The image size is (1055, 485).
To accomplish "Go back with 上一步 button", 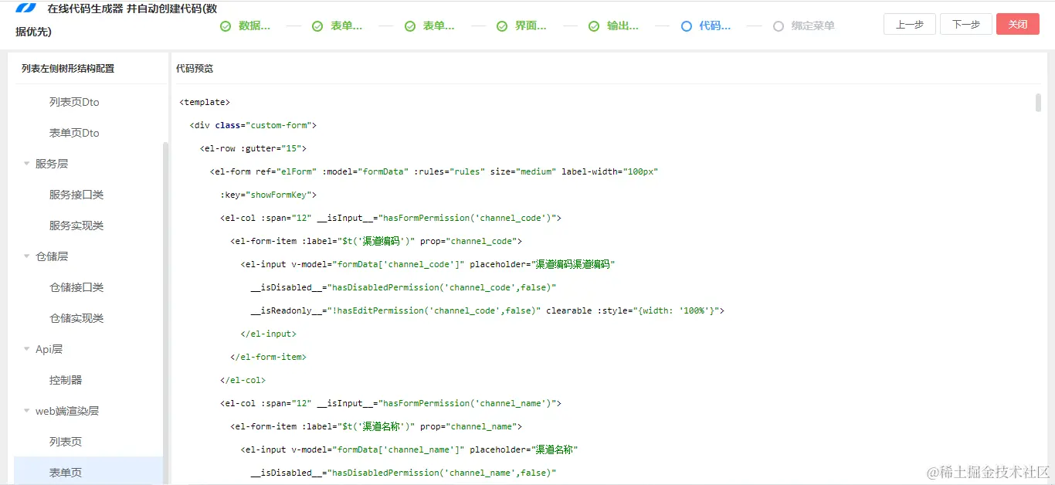I will tap(910, 24).
